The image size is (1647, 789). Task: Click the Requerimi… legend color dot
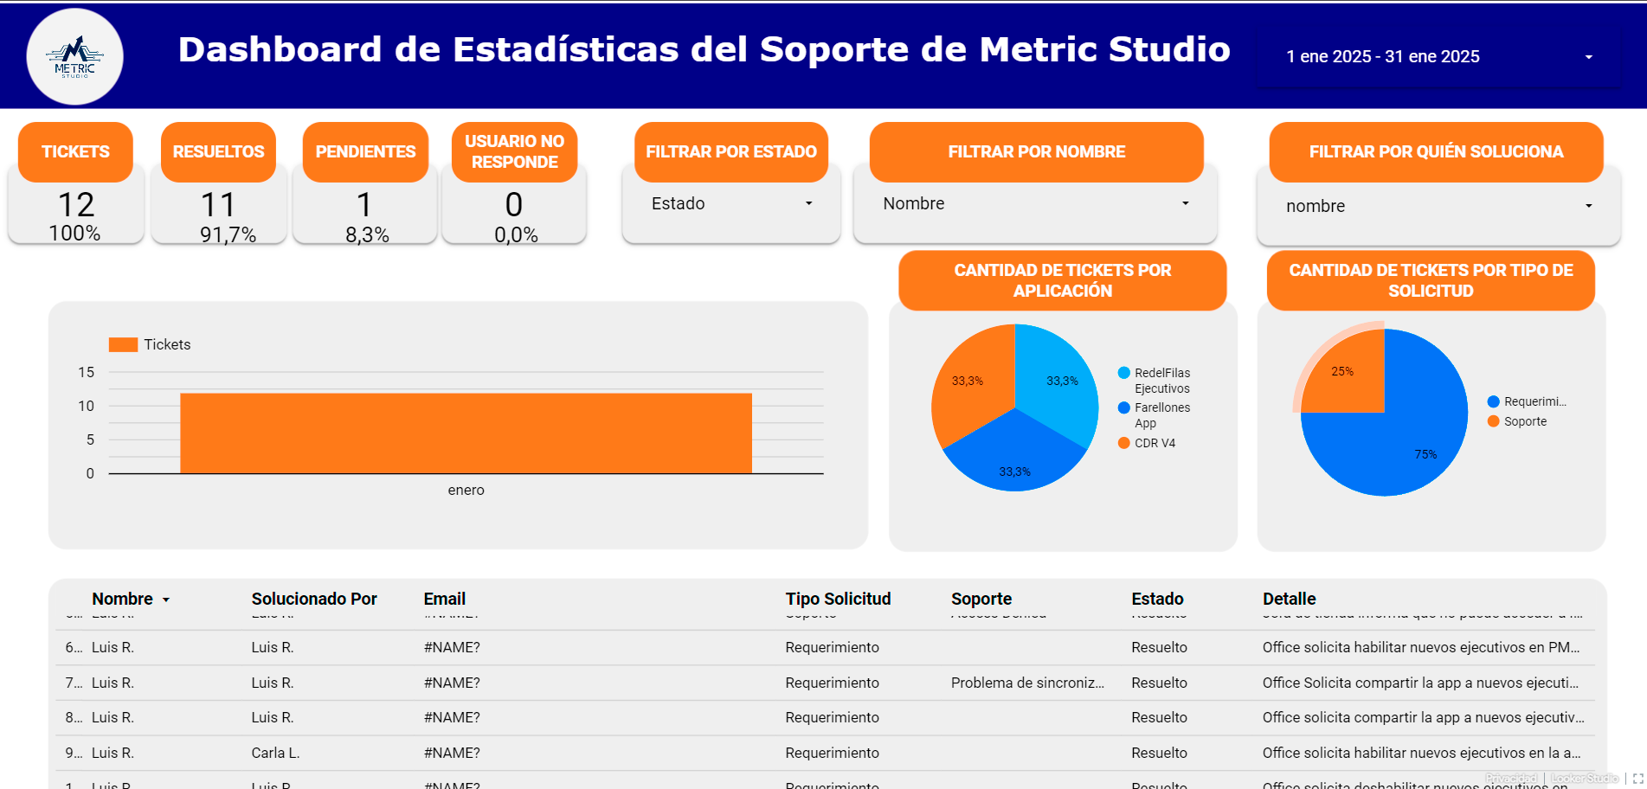[1493, 401]
